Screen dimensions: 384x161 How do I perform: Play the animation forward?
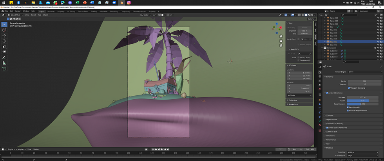161,149
